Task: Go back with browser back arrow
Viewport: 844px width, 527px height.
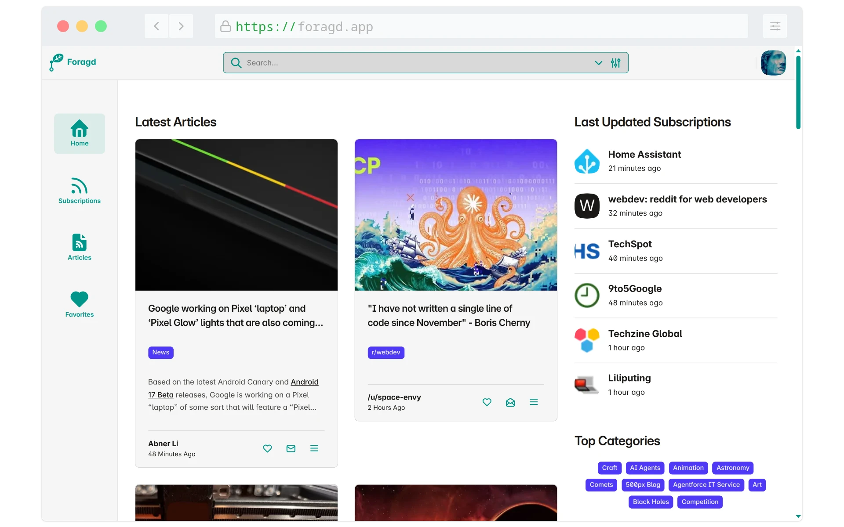Action: click(156, 26)
